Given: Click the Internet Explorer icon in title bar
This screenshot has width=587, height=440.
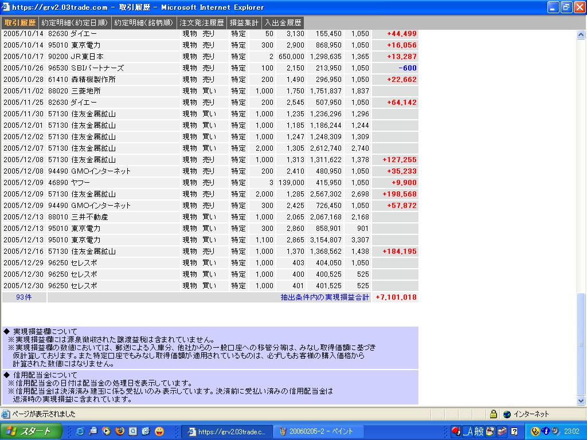Looking at the screenshot, I should (6, 7).
